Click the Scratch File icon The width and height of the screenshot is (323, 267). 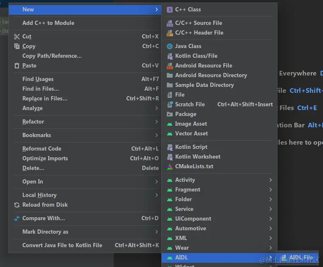170,105
